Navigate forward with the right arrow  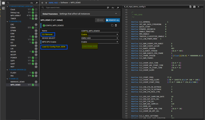(x=46, y=3)
